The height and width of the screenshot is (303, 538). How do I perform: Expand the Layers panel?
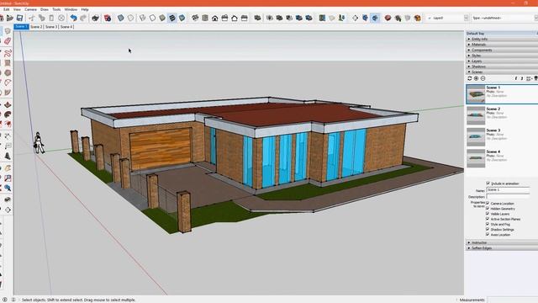point(502,61)
